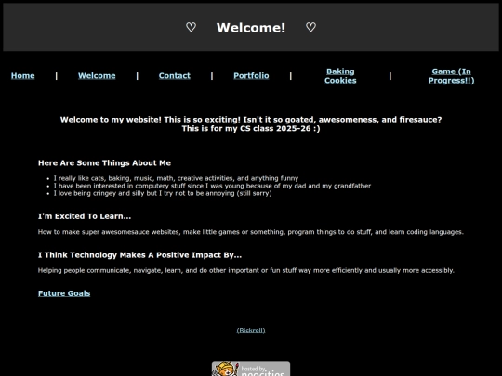Screen dimensions: 502x376
Task: Click the heart right of Welcome!
Action: (x=310, y=28)
